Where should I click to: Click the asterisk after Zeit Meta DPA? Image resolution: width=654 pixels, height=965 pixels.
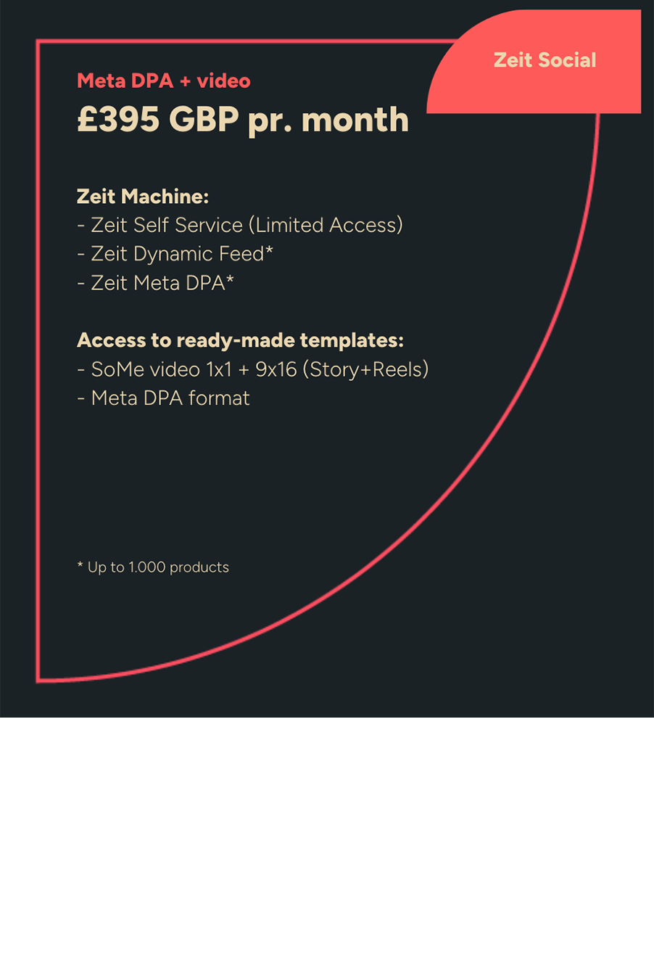230,279
